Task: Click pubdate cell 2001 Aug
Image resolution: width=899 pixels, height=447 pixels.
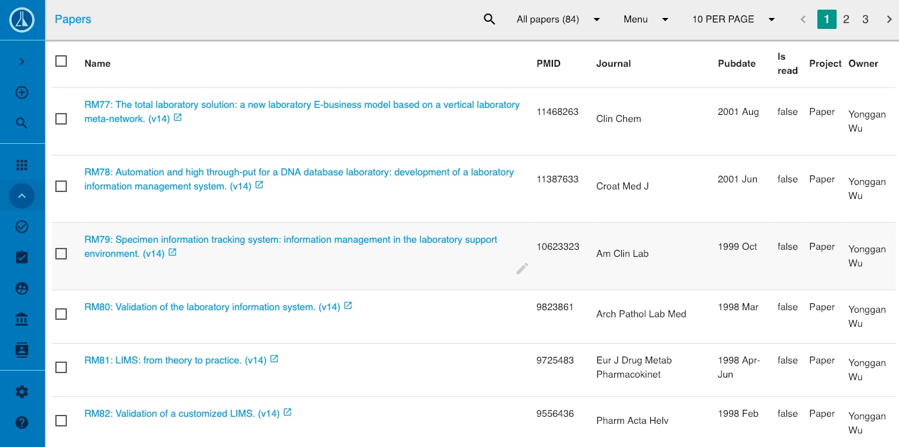Action: point(738,112)
